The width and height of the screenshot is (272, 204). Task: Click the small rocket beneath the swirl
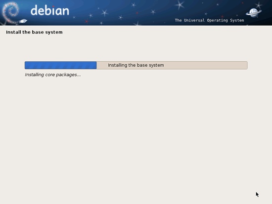[23, 21]
